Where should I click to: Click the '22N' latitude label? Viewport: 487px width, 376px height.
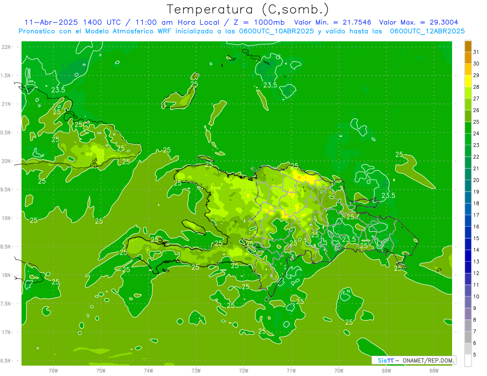(x=6, y=47)
